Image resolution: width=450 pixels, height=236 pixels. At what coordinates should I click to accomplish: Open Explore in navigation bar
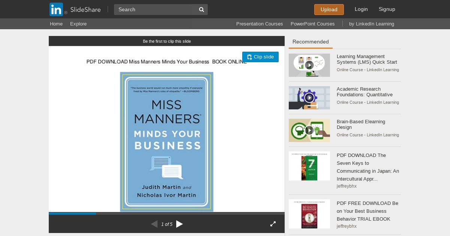[x=78, y=24]
